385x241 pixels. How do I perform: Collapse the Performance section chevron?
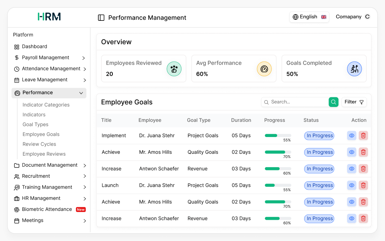[81, 93]
